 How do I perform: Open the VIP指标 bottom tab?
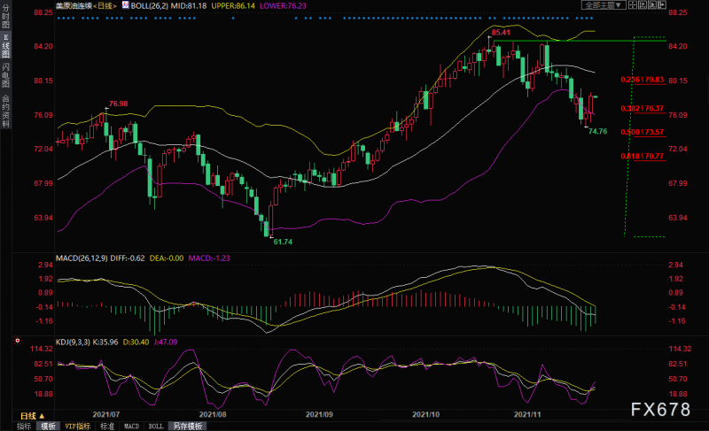(77, 426)
